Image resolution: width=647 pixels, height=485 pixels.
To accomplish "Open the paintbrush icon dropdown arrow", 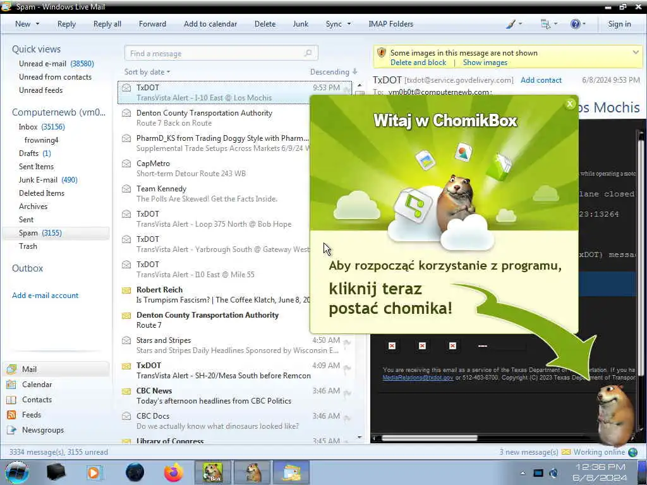I will (x=520, y=24).
